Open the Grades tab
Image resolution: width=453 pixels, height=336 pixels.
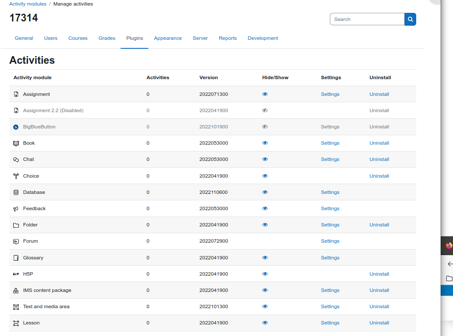[x=107, y=38]
